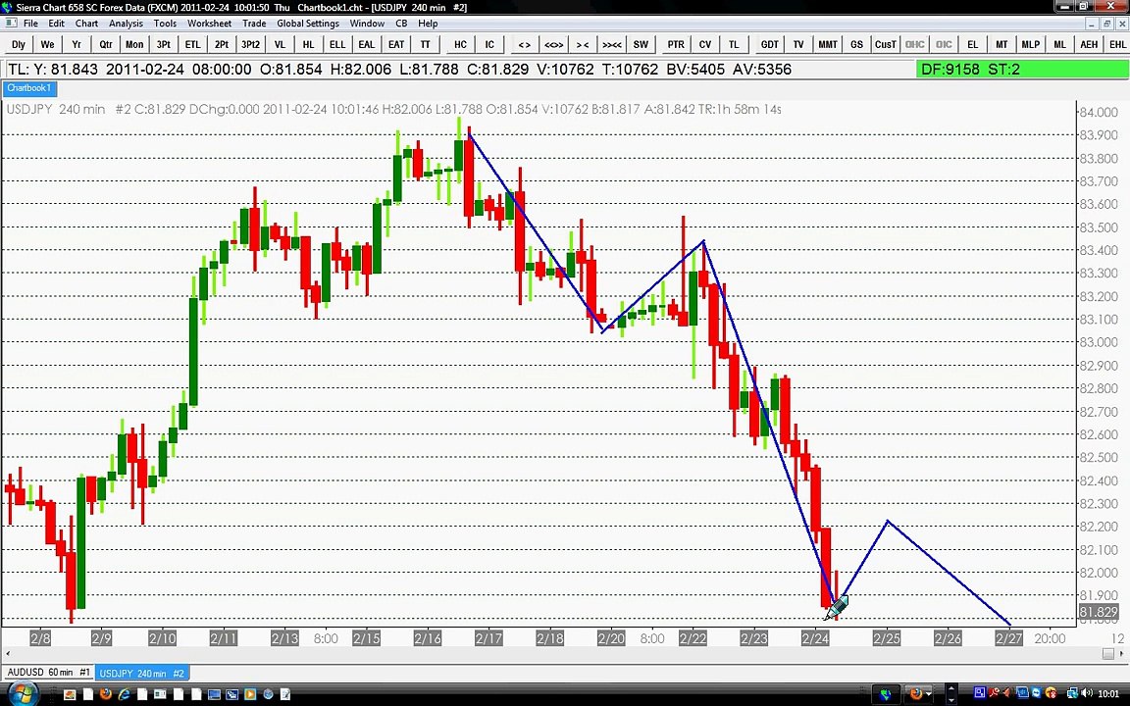Click the 84.000 price axis label
The width and height of the screenshot is (1130, 706).
(1099, 113)
